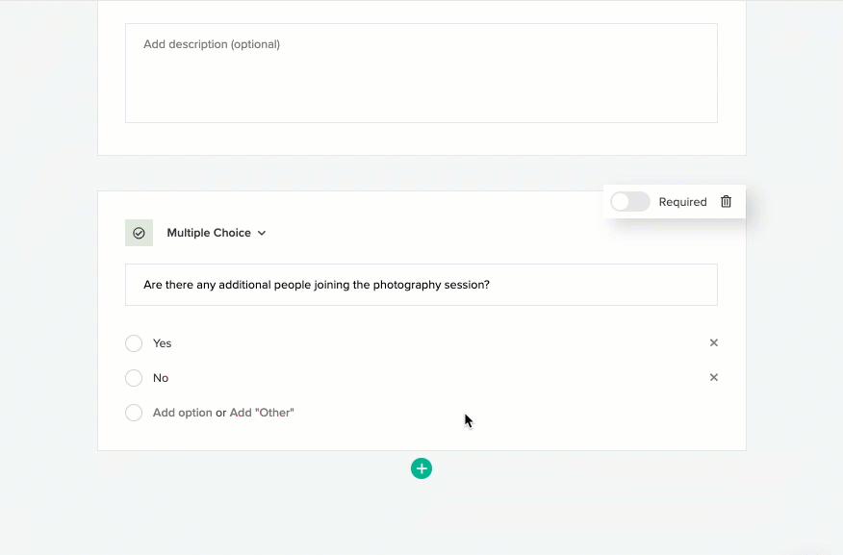Enable the Required toggle
843x555 pixels.
[x=629, y=201]
